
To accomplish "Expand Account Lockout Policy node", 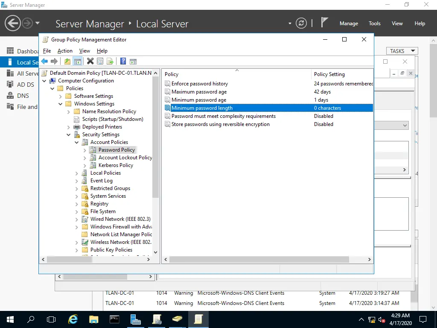I will pyautogui.click(x=85, y=158).
